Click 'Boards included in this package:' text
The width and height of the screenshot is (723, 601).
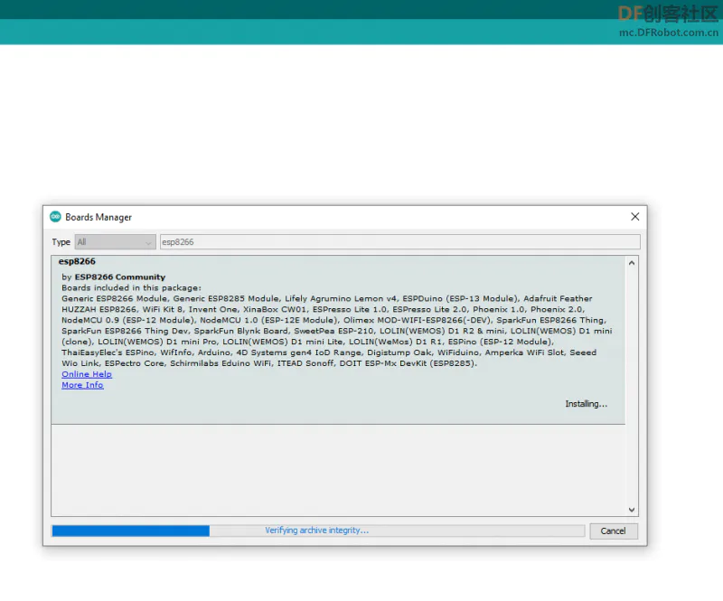[x=131, y=287]
